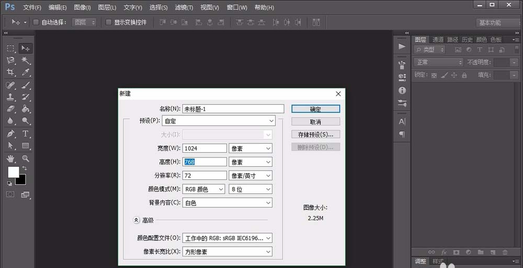Select the Path Selection arrow tool
523x268 pixels.
(10, 145)
